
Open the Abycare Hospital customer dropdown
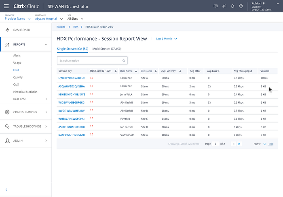point(49,19)
